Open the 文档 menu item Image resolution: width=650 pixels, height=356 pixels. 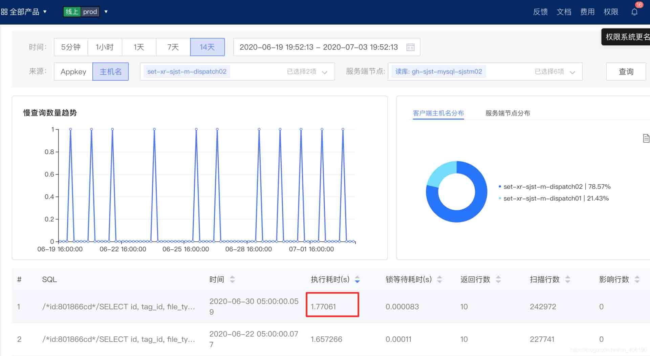tap(564, 12)
